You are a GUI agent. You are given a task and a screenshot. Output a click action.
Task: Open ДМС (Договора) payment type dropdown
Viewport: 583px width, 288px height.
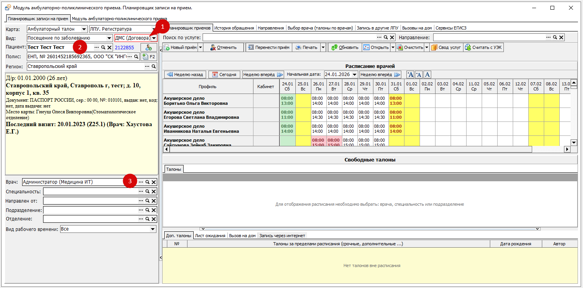point(154,38)
